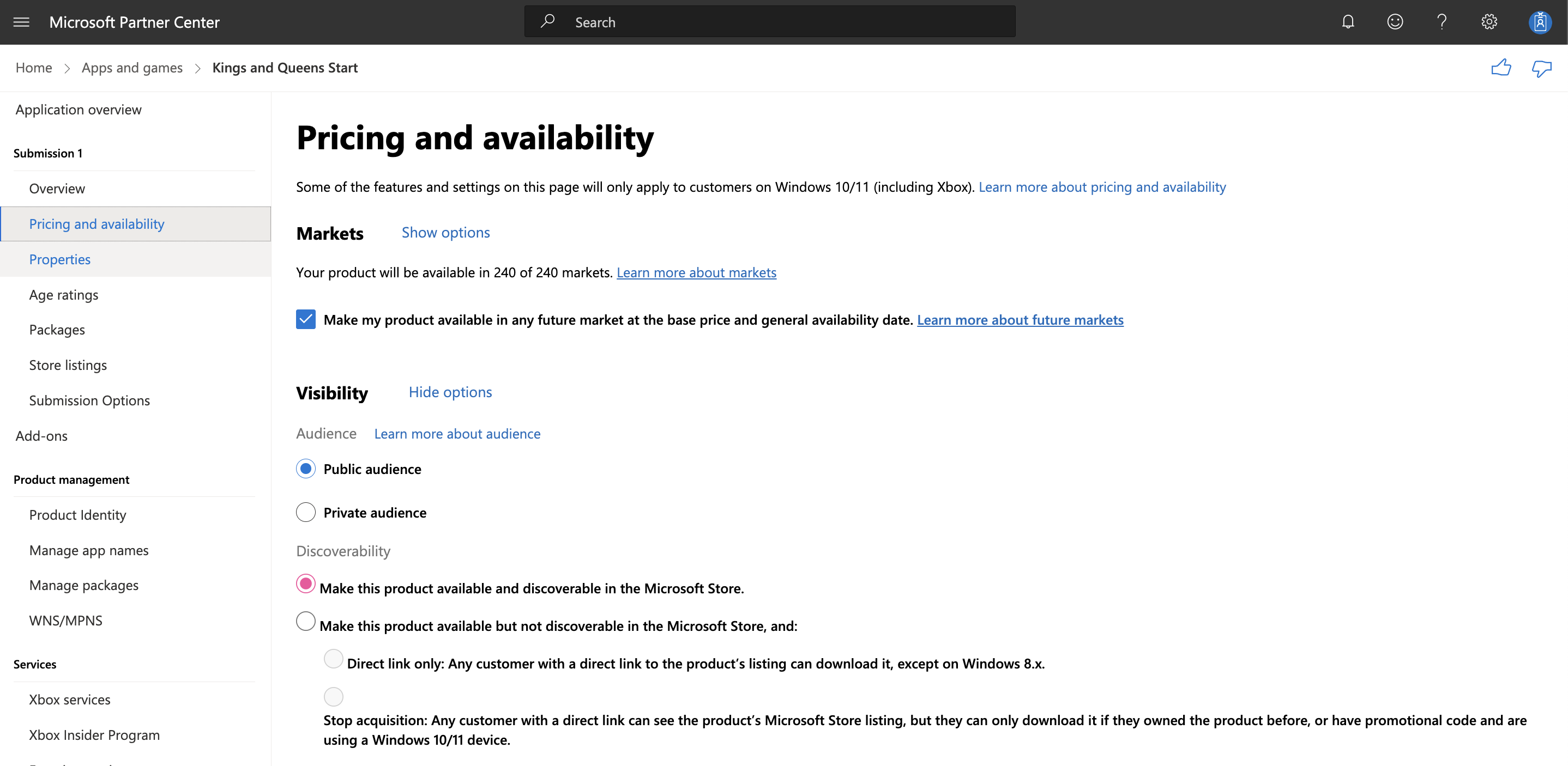Open Submission Options in sidebar

coord(89,400)
